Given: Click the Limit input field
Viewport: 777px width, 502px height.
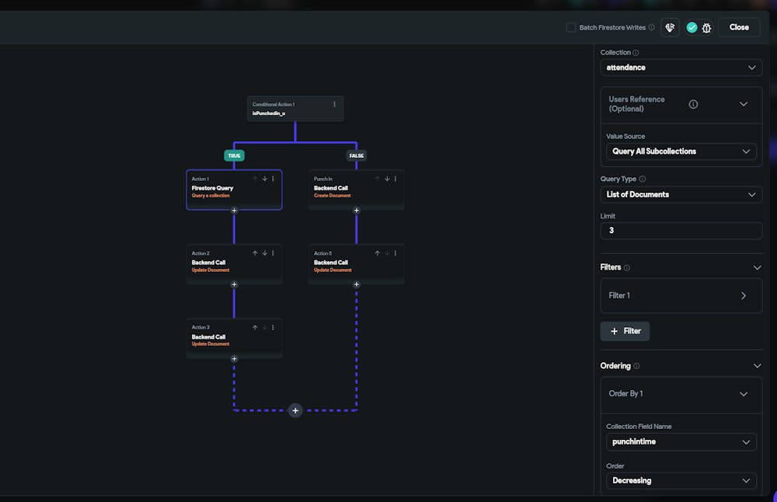Looking at the screenshot, I should point(681,231).
